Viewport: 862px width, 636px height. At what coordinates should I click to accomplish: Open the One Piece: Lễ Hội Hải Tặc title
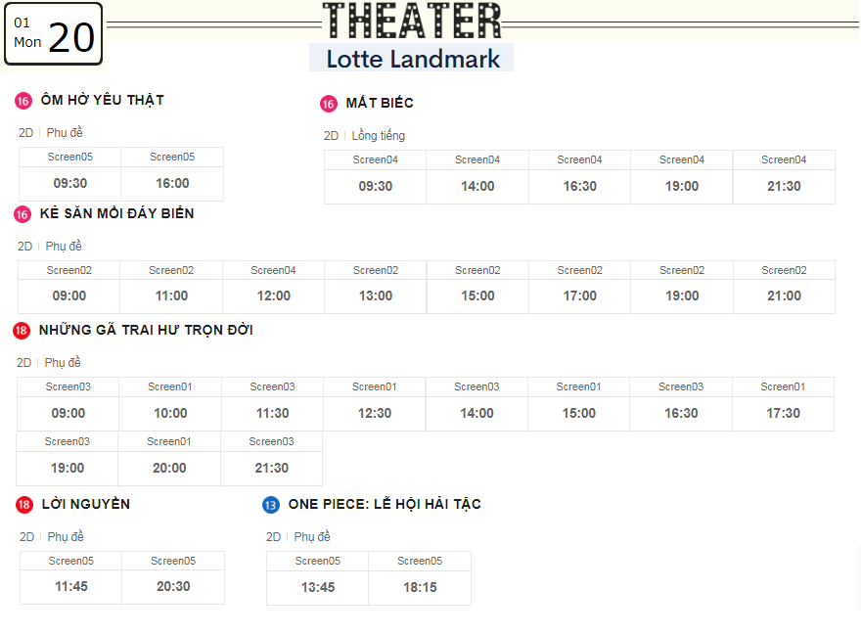coord(385,504)
